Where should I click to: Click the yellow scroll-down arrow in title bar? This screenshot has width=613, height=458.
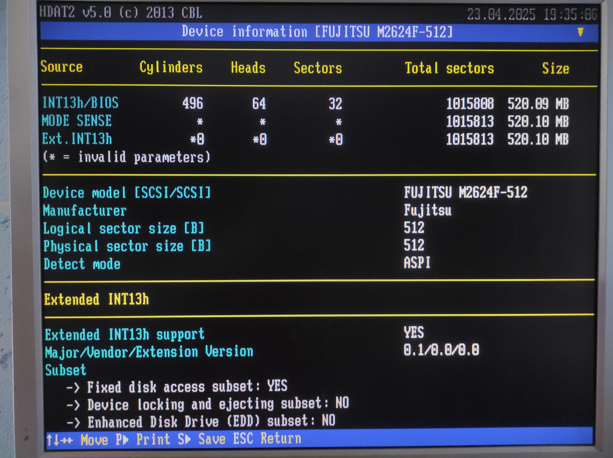580,32
